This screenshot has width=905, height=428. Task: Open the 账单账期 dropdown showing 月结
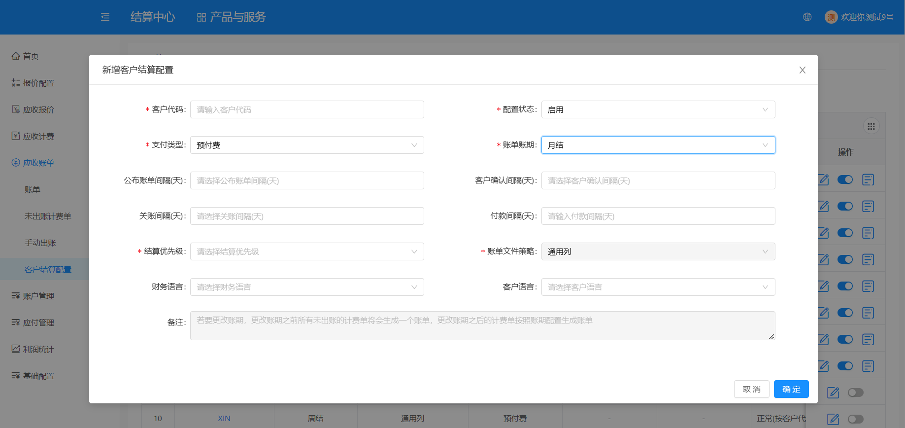click(658, 145)
